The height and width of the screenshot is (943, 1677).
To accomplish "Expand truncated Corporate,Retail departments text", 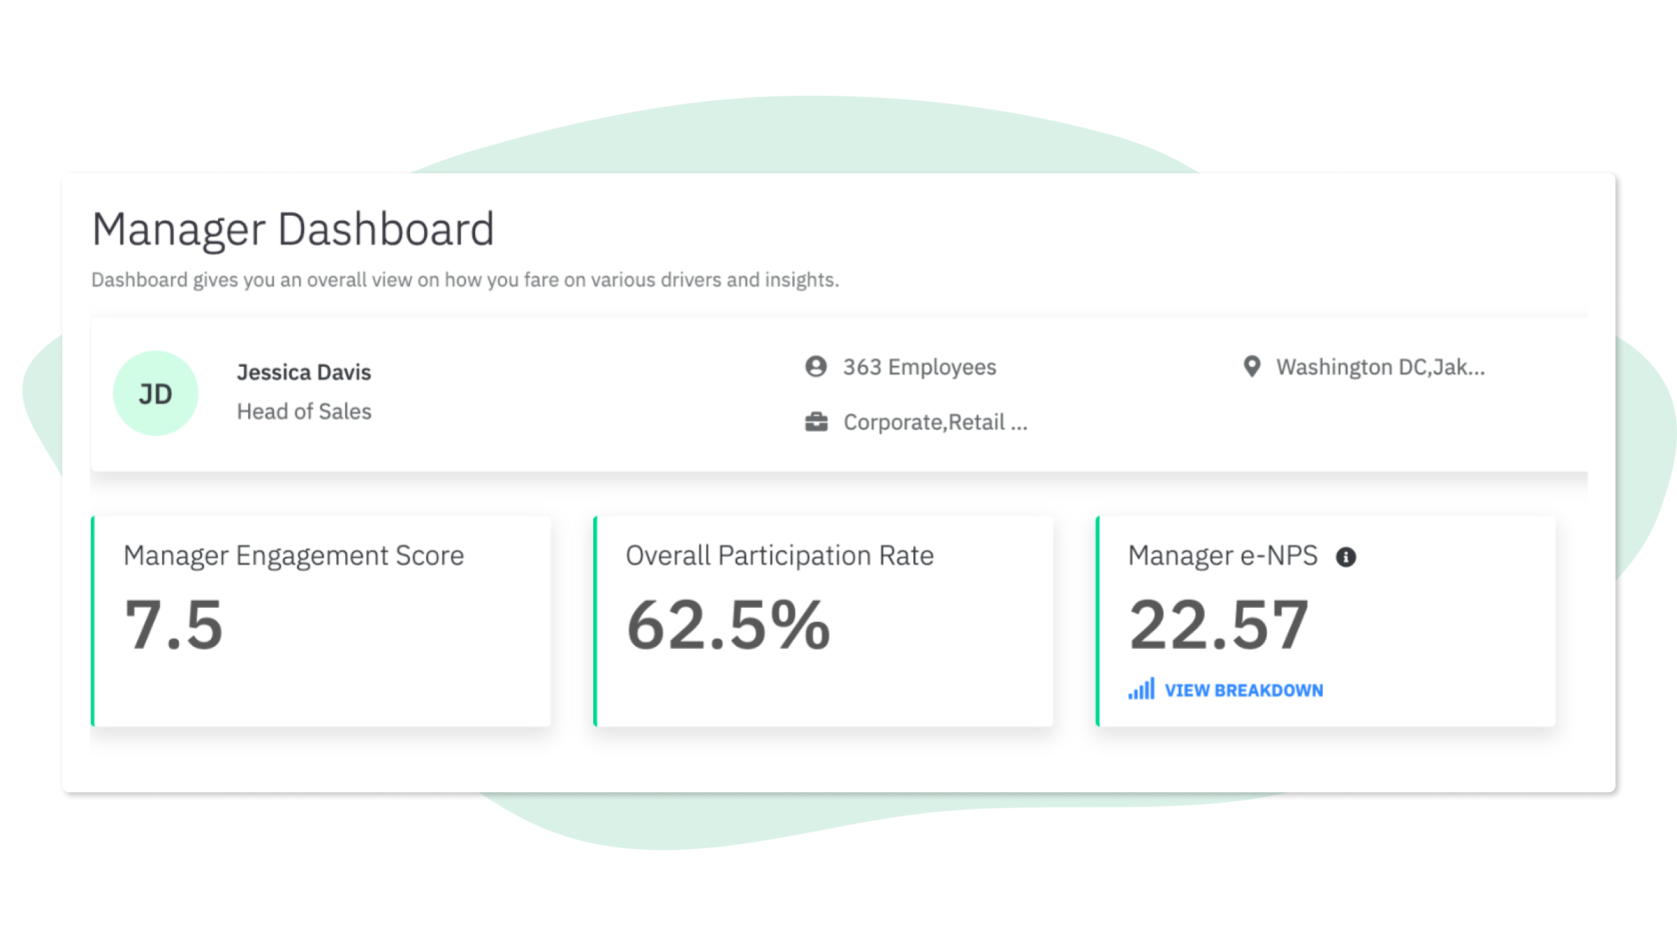I will (935, 422).
